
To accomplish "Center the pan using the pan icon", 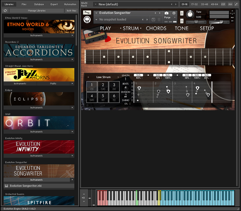I will click(196, 22).
